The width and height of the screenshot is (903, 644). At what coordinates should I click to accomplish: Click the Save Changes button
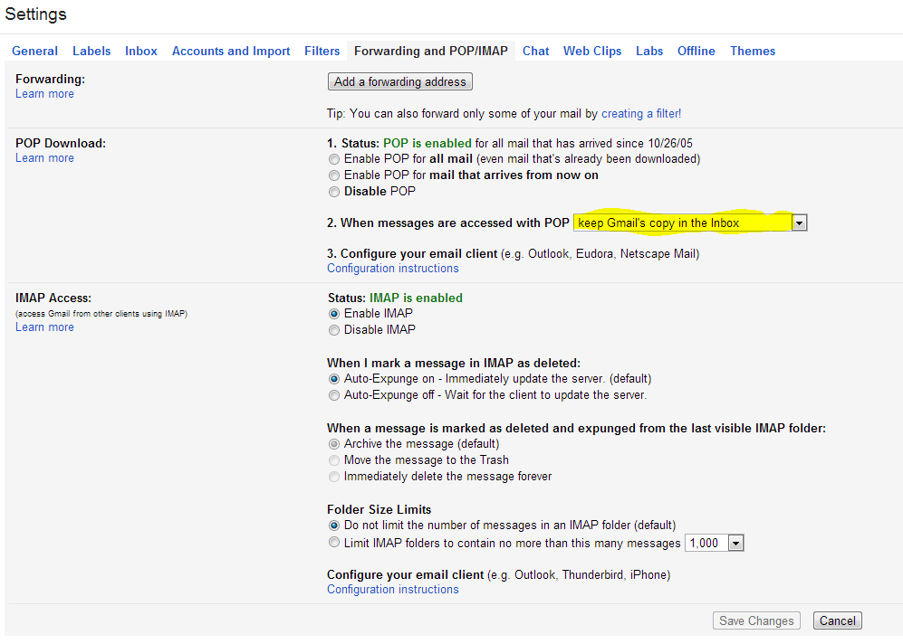point(756,621)
